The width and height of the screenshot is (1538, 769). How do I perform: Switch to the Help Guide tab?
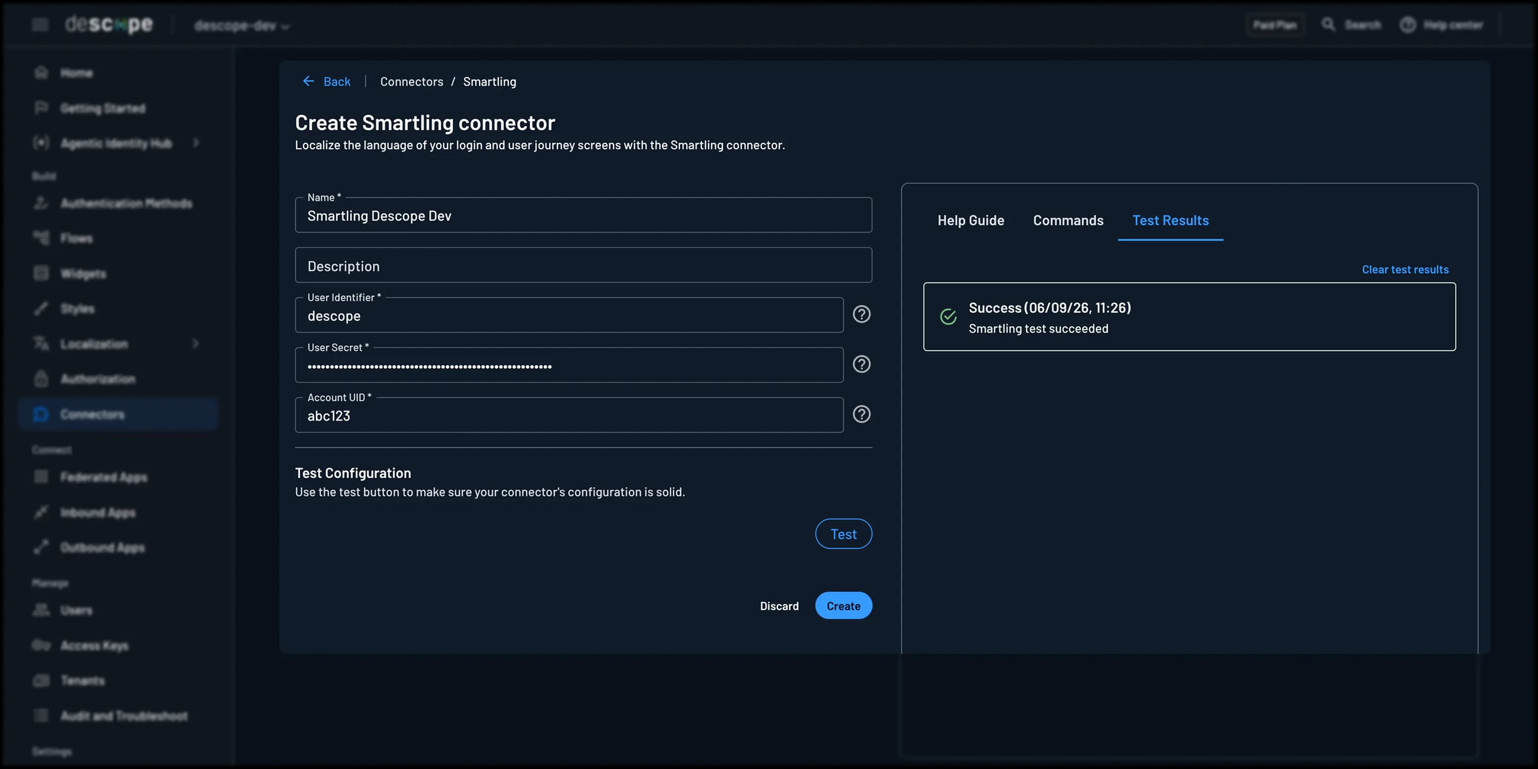971,220
